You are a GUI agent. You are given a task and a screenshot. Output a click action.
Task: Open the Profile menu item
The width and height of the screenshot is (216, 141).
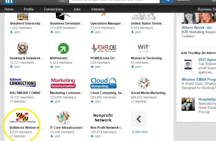(29, 9)
